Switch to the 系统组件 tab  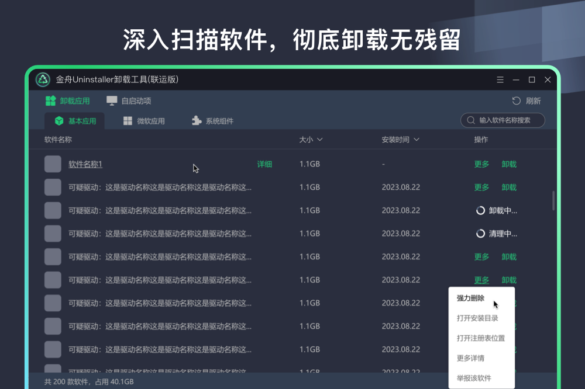pos(212,121)
